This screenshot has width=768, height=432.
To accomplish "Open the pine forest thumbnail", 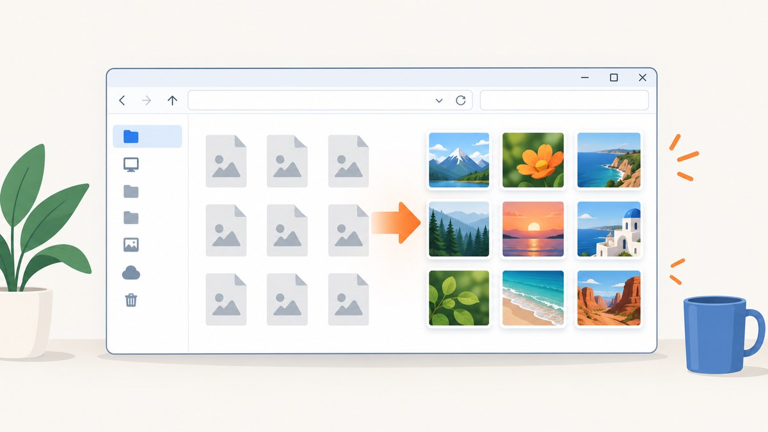I will [459, 229].
